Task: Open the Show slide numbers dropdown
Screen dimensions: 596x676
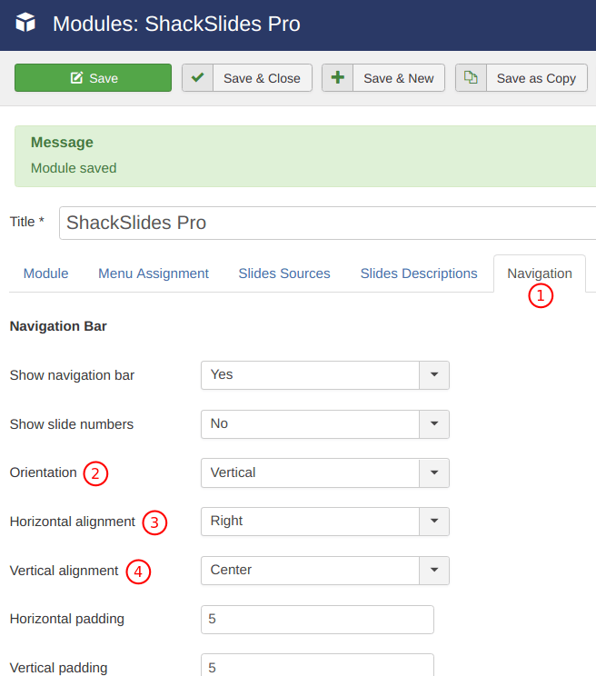Action: (x=325, y=424)
